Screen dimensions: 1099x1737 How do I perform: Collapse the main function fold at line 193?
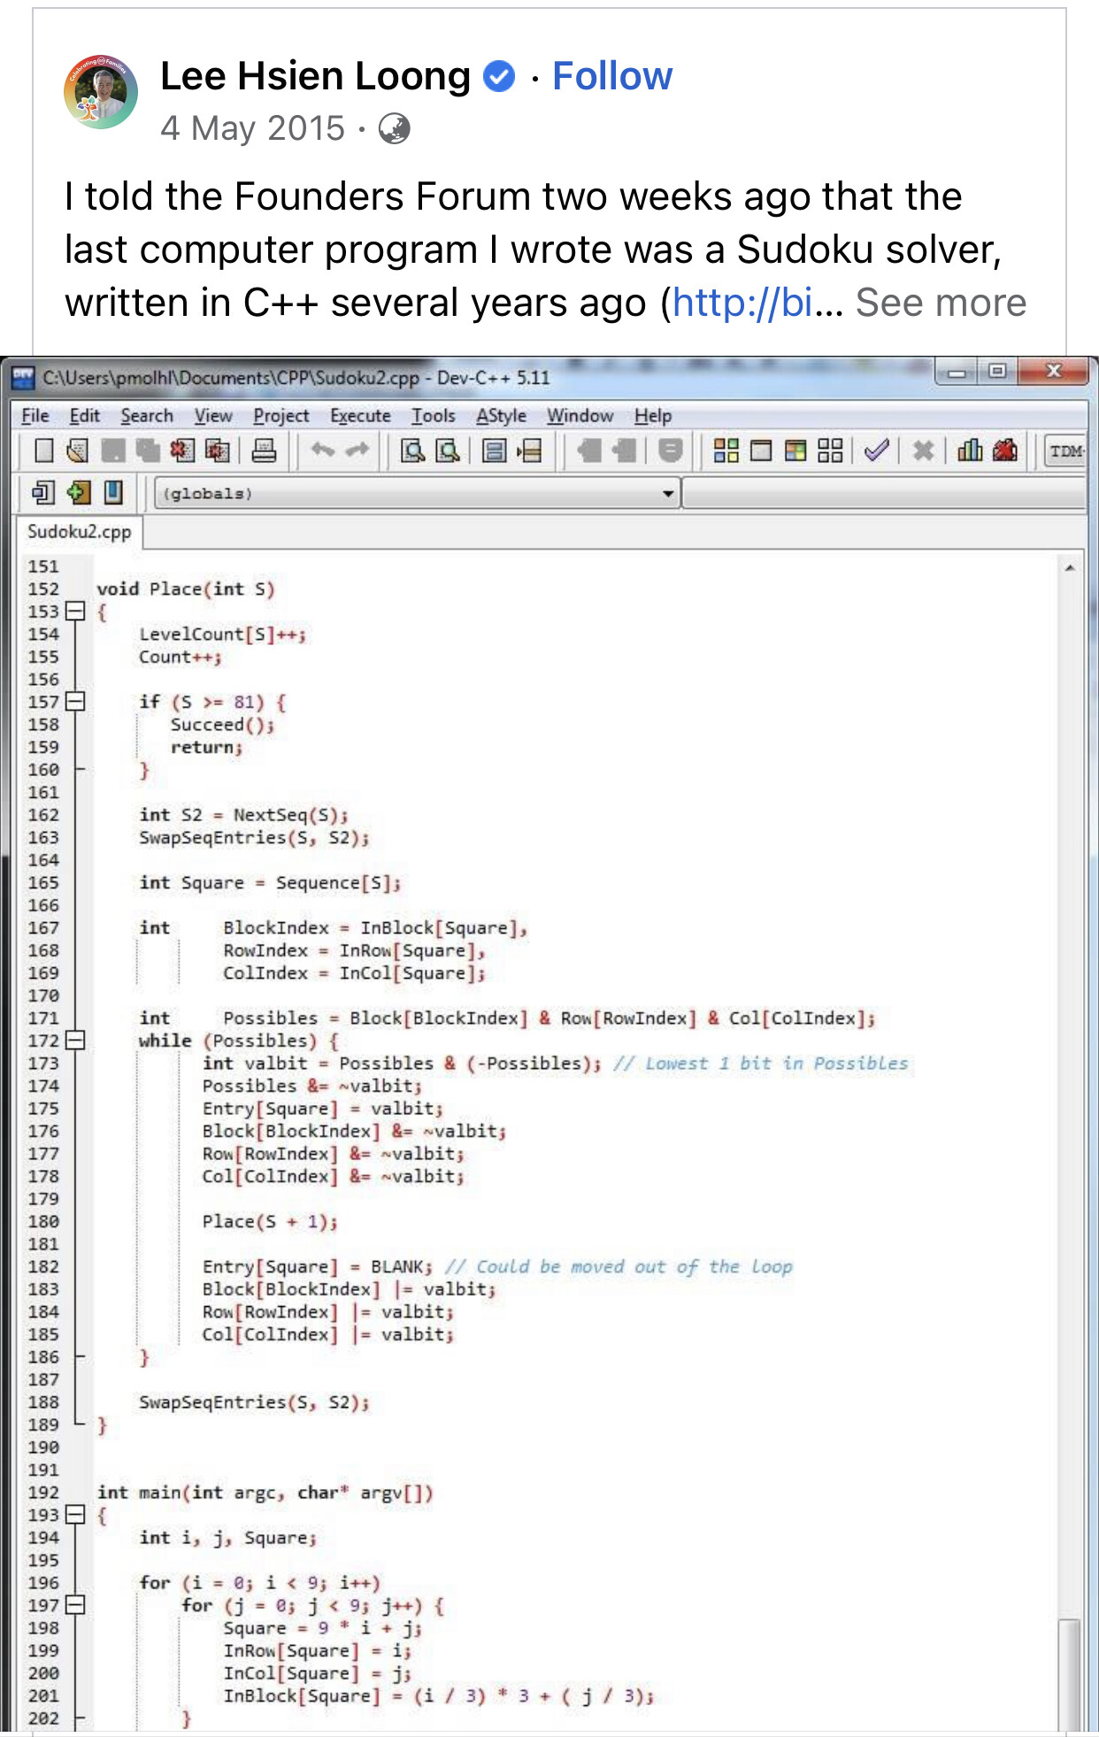pos(75,1515)
